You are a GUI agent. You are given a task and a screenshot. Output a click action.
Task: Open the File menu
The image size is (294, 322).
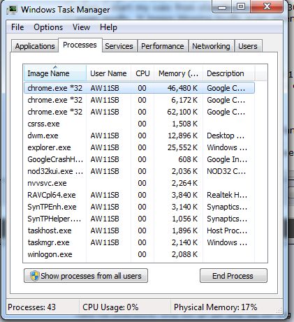pyautogui.click(x=17, y=27)
